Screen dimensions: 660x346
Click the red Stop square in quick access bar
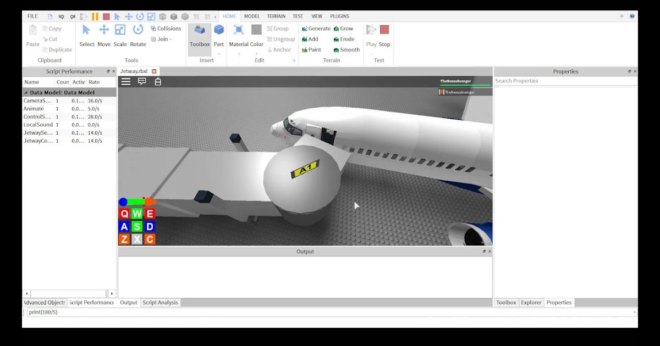106,16
